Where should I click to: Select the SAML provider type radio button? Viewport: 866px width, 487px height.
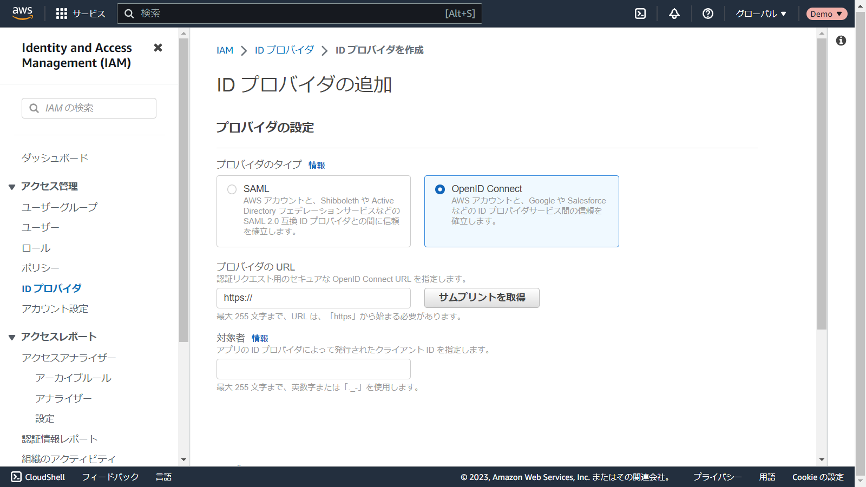(232, 189)
